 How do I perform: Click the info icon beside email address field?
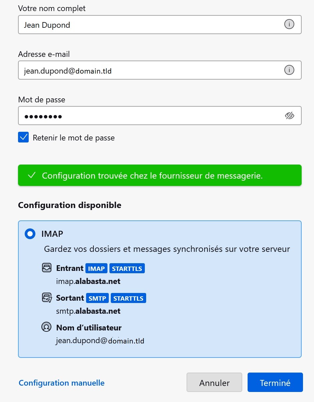pyautogui.click(x=289, y=70)
